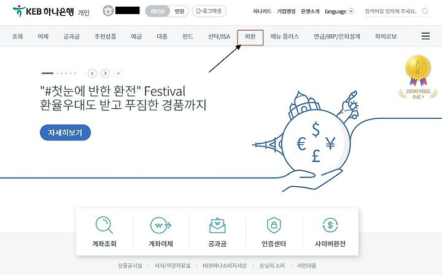This screenshot has height=275, width=442.
Task: Click the 자세히보기 button
Action: pyautogui.click(x=65, y=132)
